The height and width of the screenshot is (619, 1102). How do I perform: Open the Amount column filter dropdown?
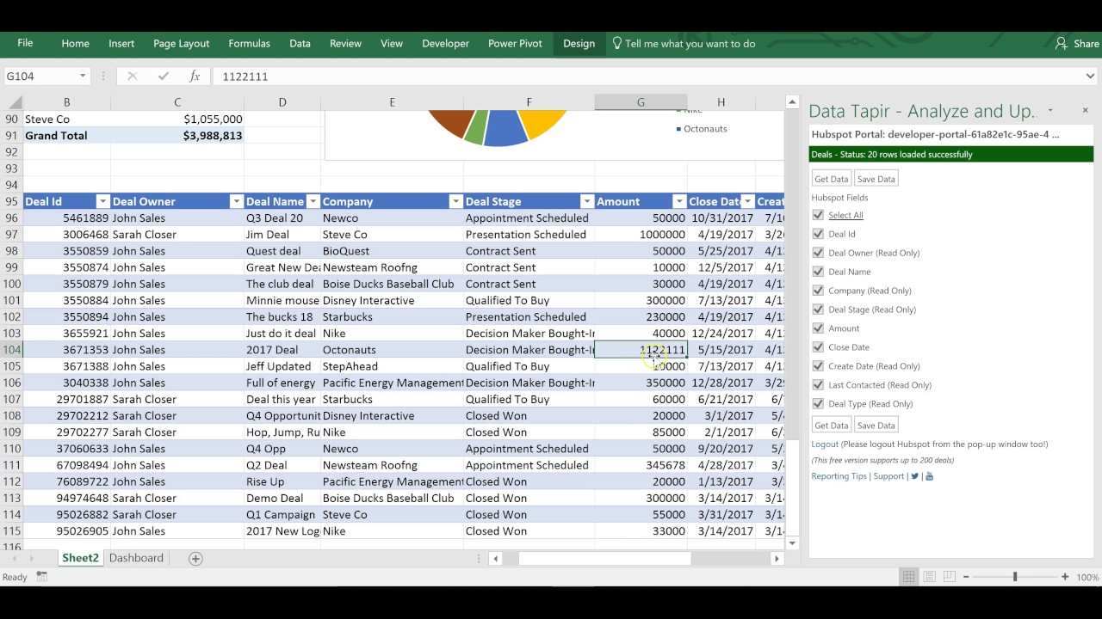click(x=679, y=202)
